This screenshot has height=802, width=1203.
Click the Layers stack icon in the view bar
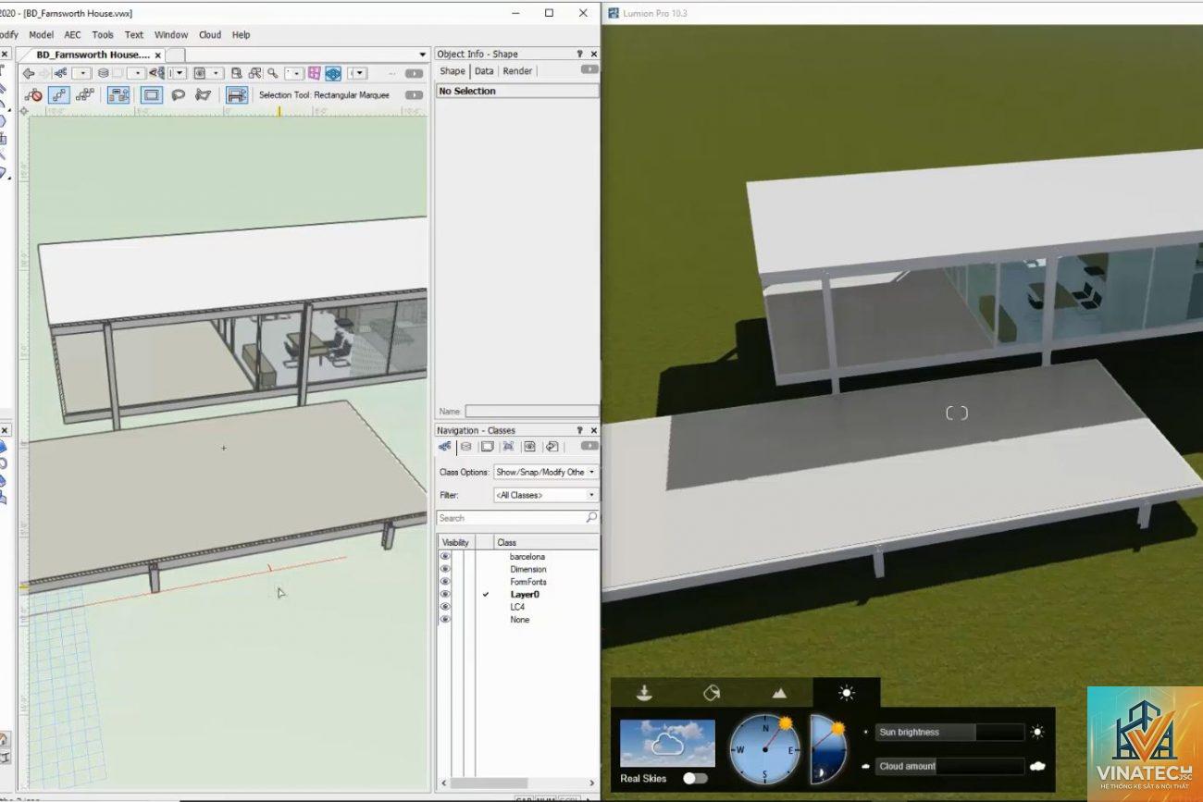pos(103,73)
